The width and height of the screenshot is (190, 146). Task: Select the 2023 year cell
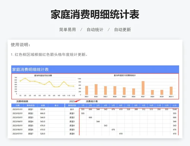72,101
